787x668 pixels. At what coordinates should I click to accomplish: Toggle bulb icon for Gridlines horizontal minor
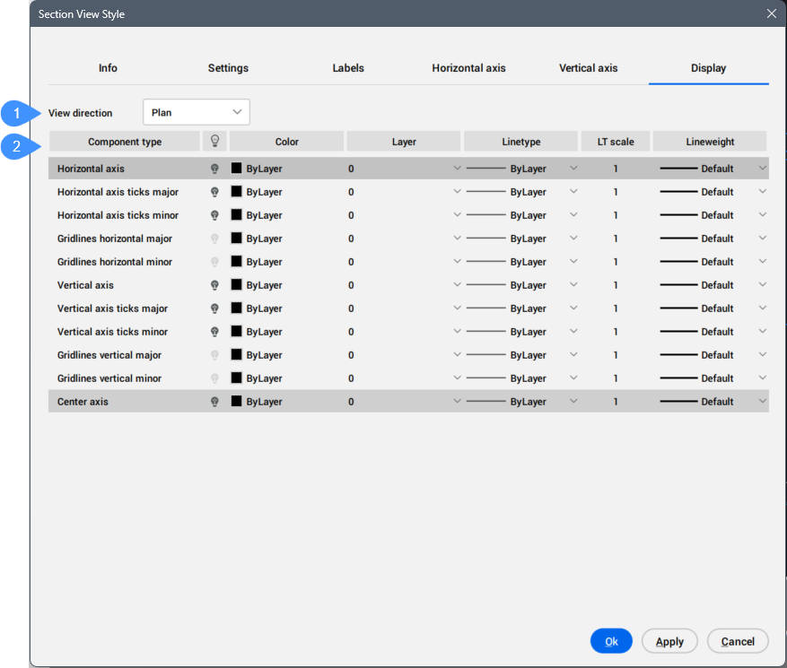coord(214,262)
